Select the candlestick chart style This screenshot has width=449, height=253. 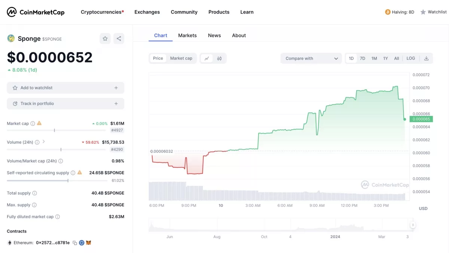pos(219,58)
